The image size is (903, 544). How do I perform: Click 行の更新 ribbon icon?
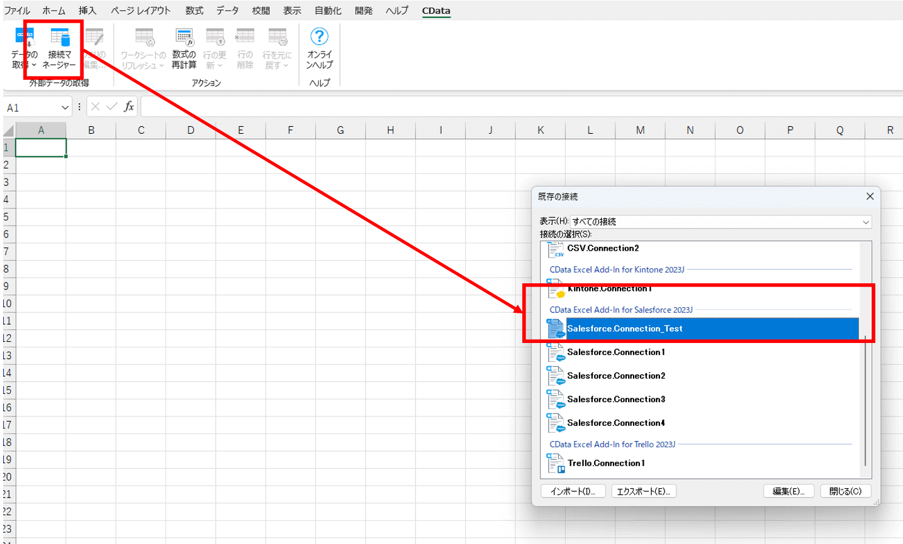click(215, 48)
